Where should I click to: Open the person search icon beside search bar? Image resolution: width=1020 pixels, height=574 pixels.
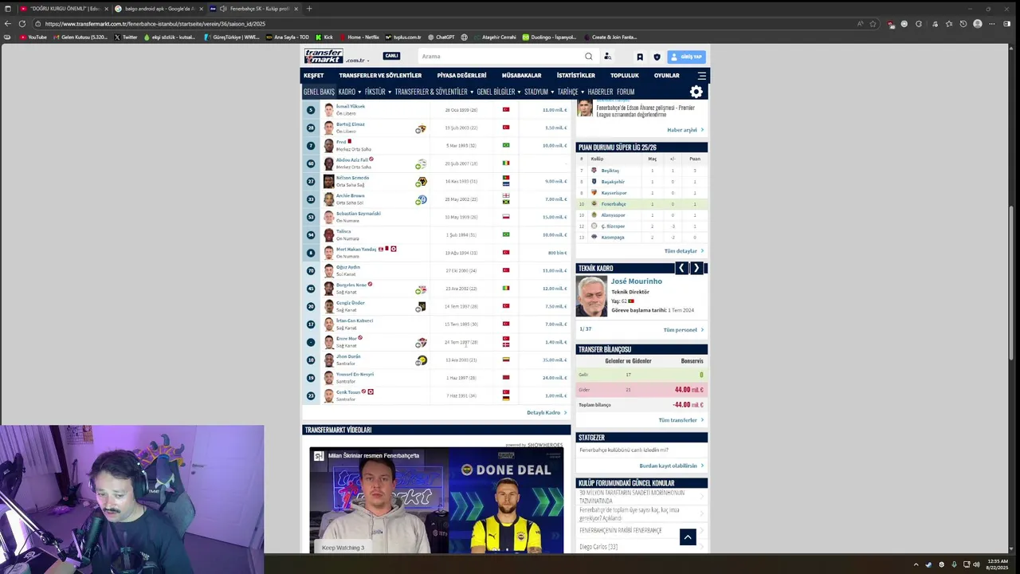coord(607,57)
